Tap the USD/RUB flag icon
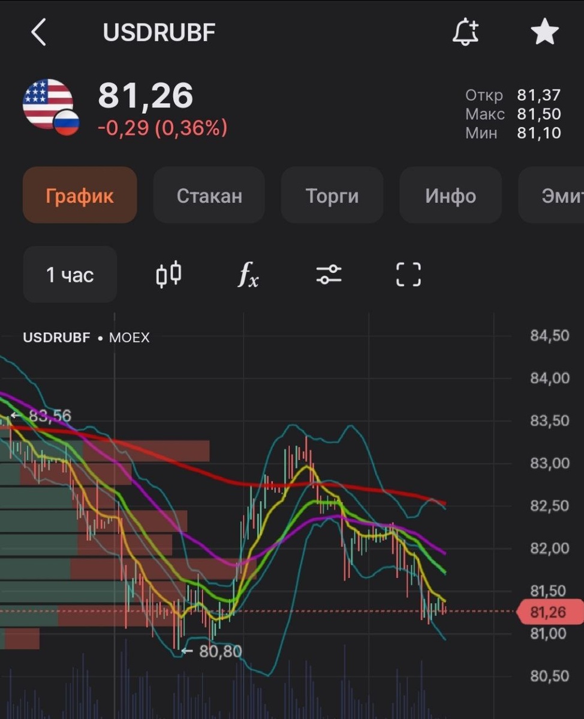Image resolution: width=584 pixels, height=719 pixels. (x=51, y=107)
